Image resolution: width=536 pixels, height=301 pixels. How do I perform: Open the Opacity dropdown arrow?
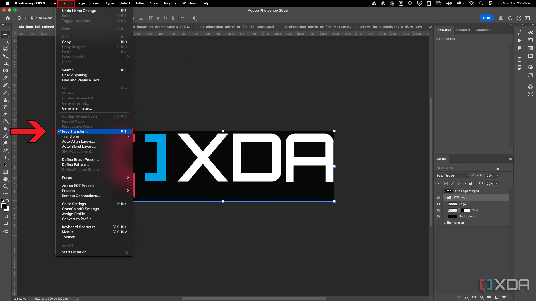click(497, 176)
